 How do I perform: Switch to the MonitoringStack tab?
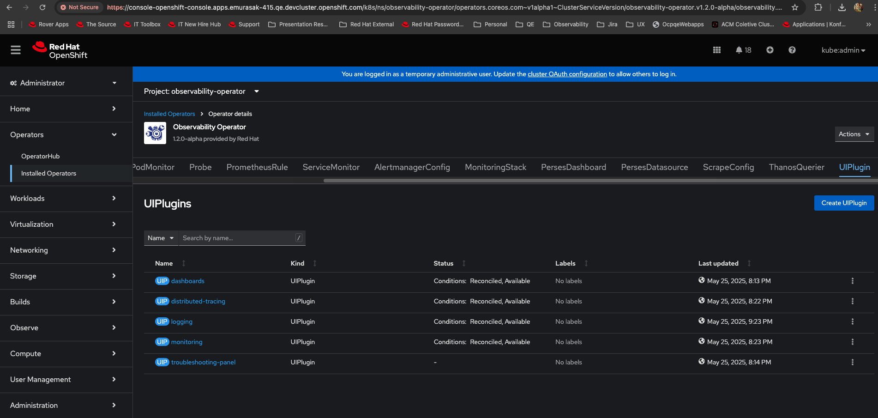[x=495, y=167]
